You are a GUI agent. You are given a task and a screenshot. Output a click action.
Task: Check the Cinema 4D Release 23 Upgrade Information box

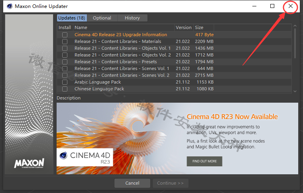pos(65,35)
